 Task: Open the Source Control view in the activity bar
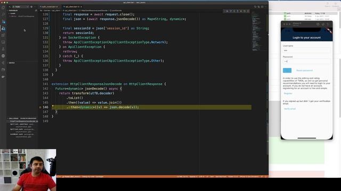(3, 21)
